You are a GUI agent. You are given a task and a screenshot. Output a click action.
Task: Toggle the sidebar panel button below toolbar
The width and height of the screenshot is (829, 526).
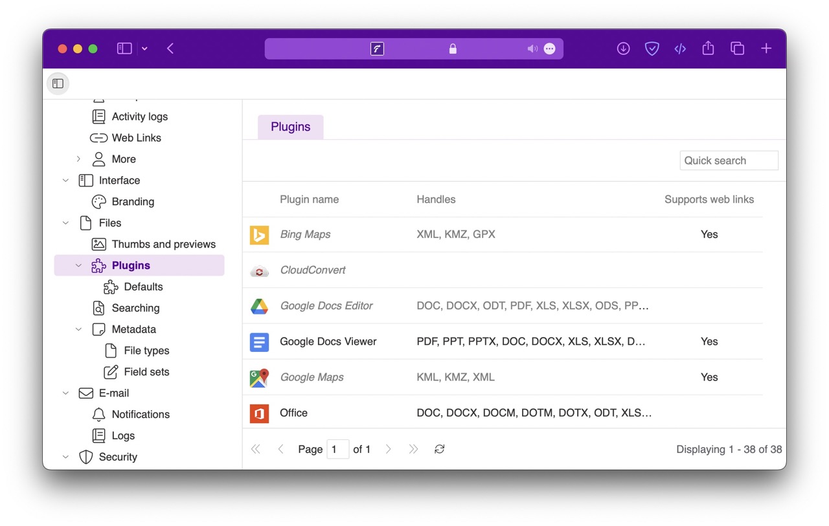pos(58,83)
